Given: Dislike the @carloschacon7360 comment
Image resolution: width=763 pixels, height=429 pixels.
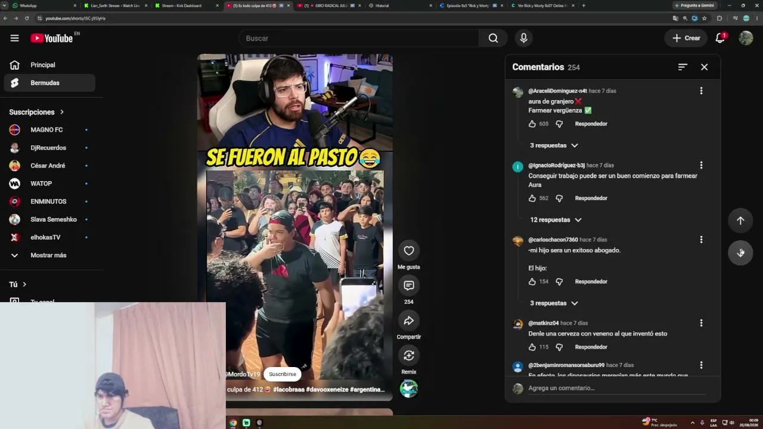Looking at the screenshot, I should pos(559,282).
